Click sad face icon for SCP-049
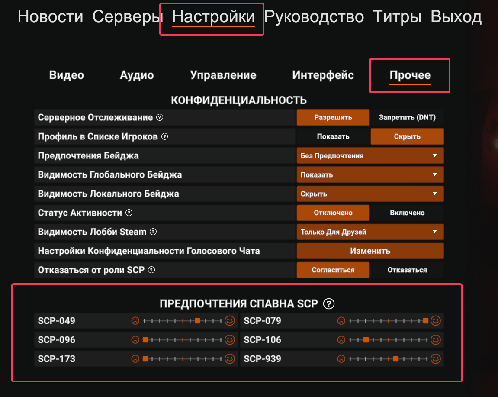This screenshot has width=498, height=397. click(135, 321)
